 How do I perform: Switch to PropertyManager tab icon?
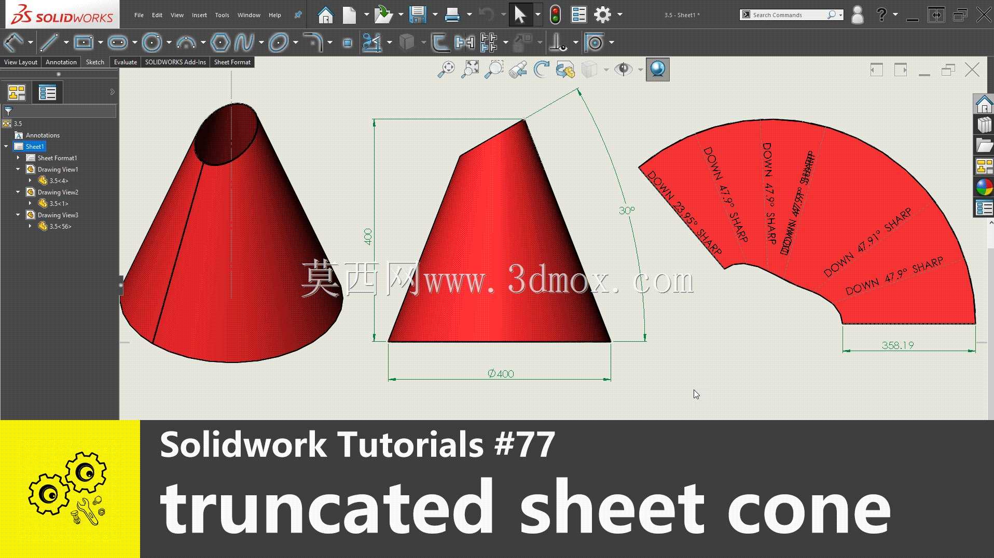(47, 93)
